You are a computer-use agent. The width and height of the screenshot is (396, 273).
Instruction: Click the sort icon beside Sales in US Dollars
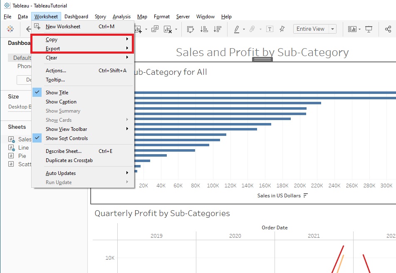[x=306, y=196]
